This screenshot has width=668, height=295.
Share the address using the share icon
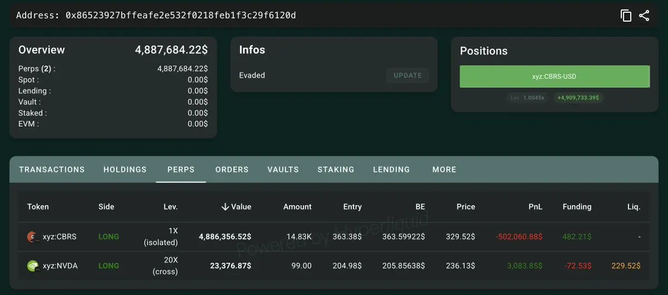pyautogui.click(x=644, y=16)
